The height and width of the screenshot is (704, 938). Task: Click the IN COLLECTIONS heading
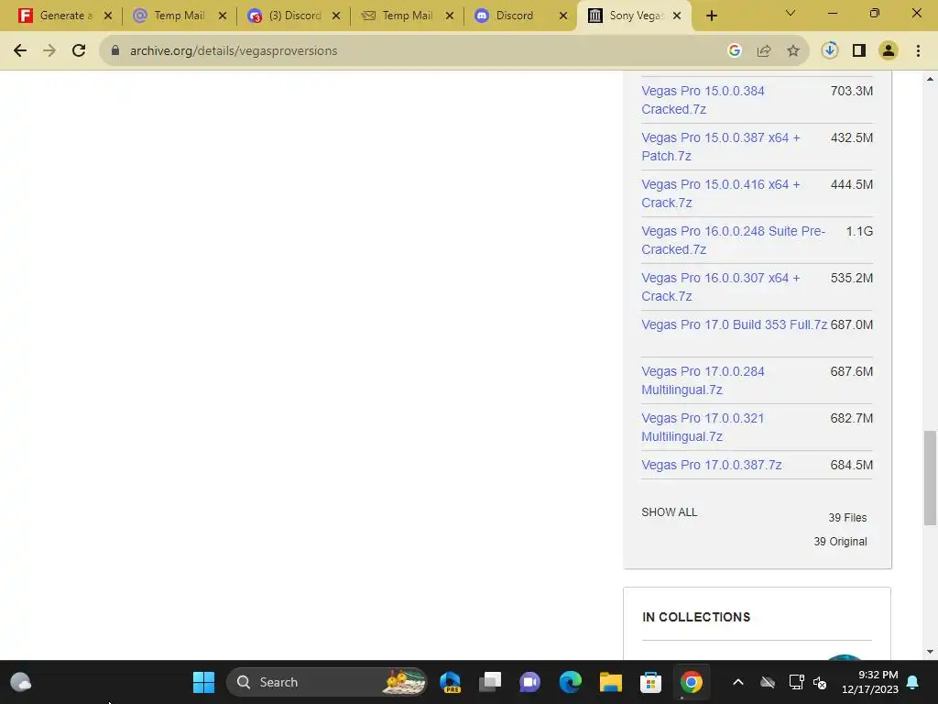(696, 617)
